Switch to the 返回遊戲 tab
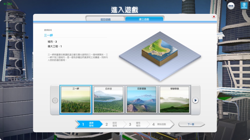Image resolution: width=250 pixels, height=140 pixels. click(105, 19)
